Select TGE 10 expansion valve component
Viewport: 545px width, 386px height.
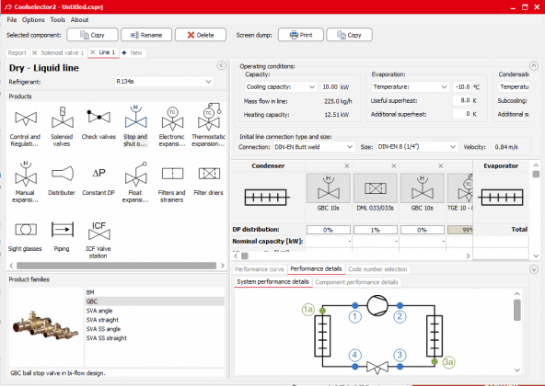(x=460, y=188)
